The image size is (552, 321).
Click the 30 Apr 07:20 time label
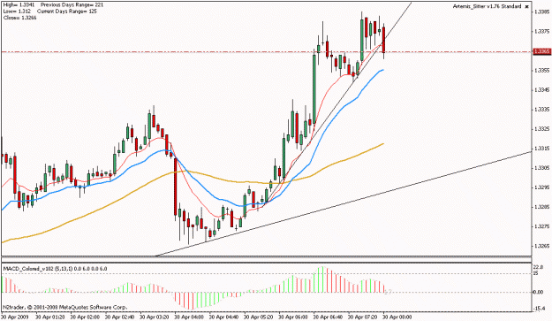click(362, 317)
